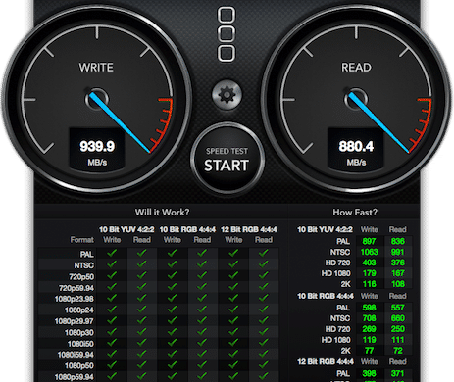Click 12 Bit RGB Write checkmark in 1080p50 row
The width and height of the screenshot is (454, 382).
[x=233, y=365]
